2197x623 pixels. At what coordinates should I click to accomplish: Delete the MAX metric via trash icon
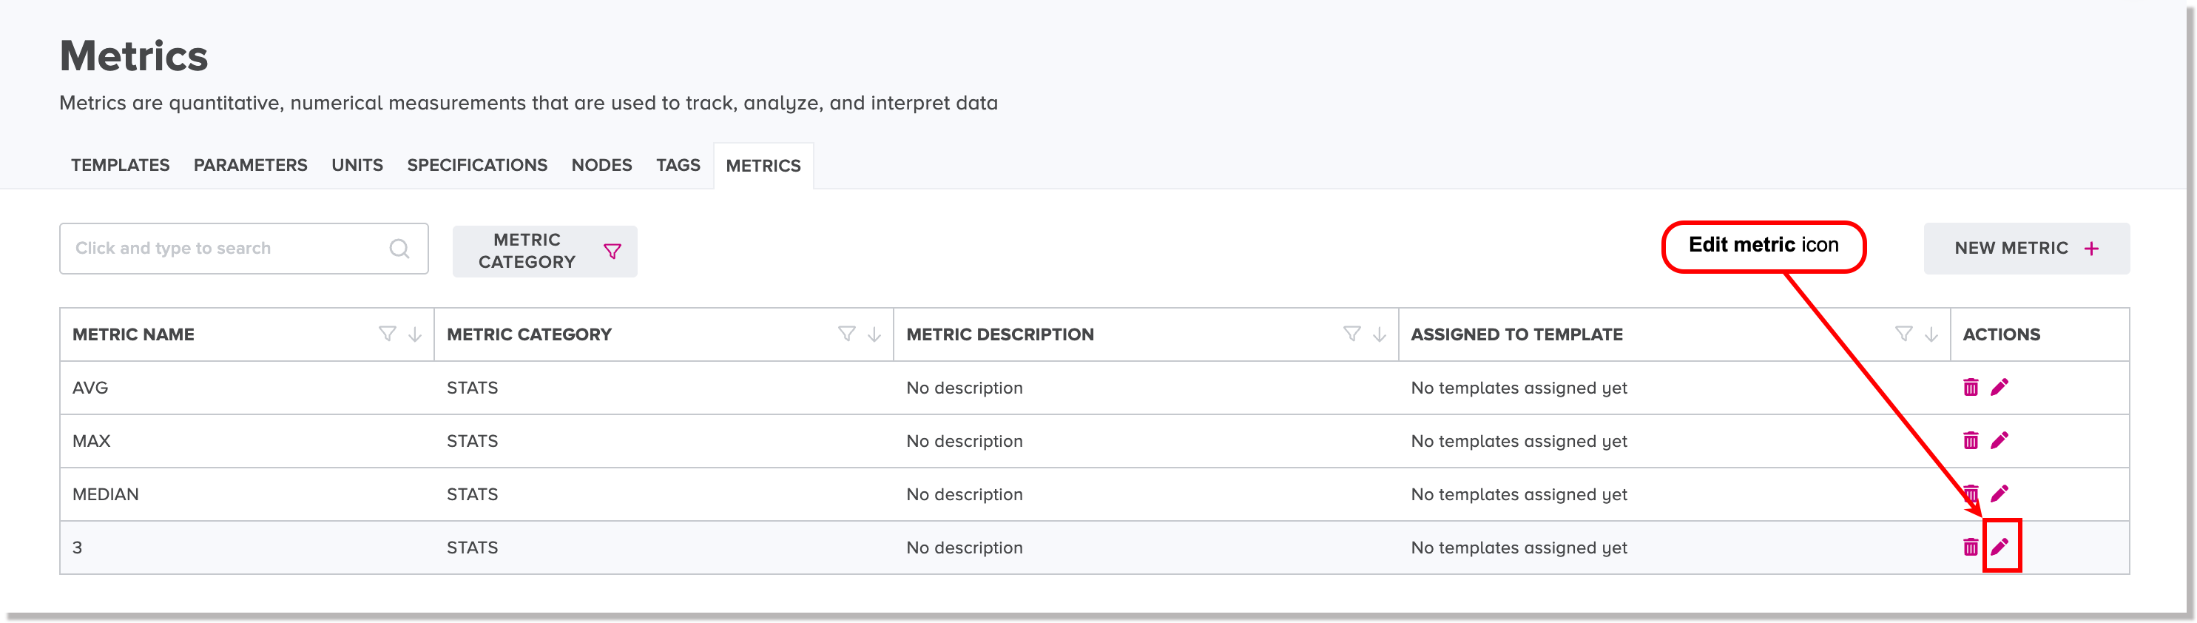pyautogui.click(x=1970, y=440)
